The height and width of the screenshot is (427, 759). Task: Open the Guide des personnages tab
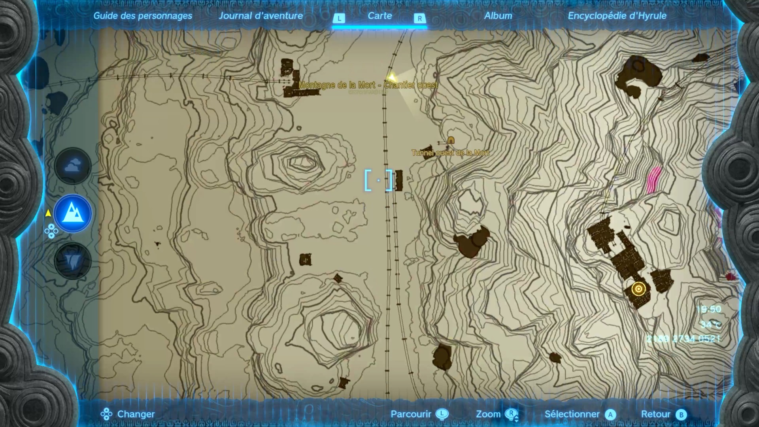click(x=143, y=16)
